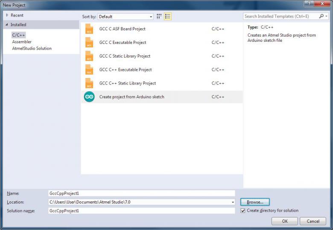Confirm with the OK button
Image resolution: width=333 pixels, height=230 pixels.
[285, 221]
